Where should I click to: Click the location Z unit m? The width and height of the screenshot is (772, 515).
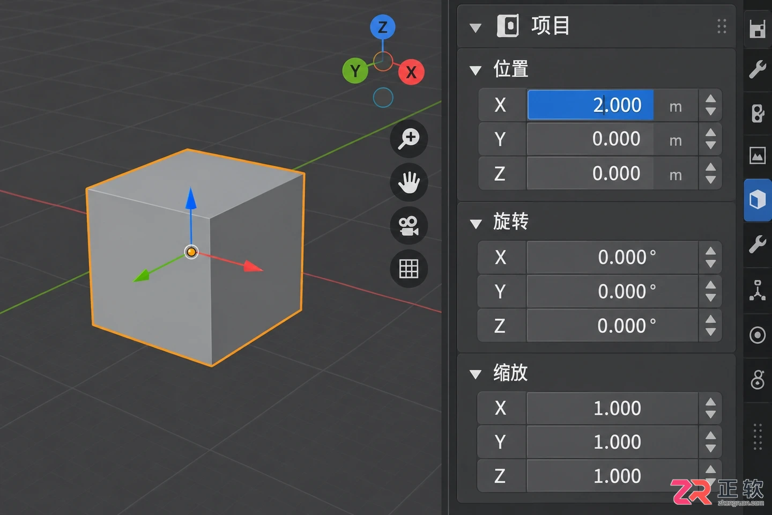click(x=675, y=175)
